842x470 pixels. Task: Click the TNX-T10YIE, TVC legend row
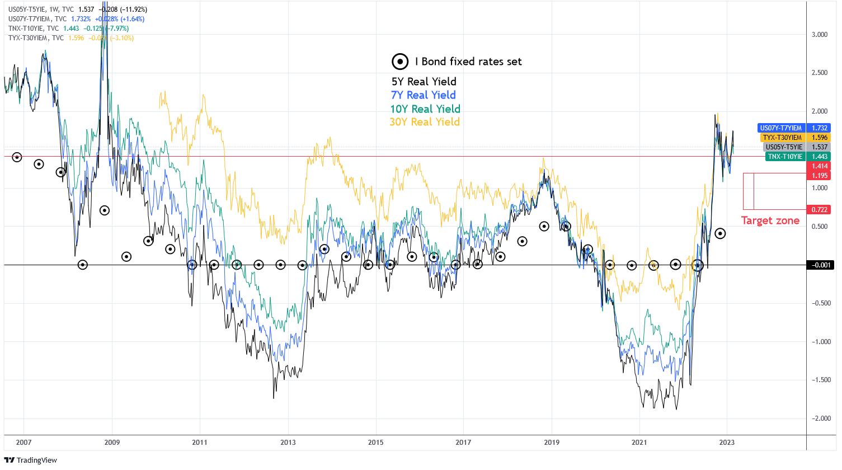point(68,29)
